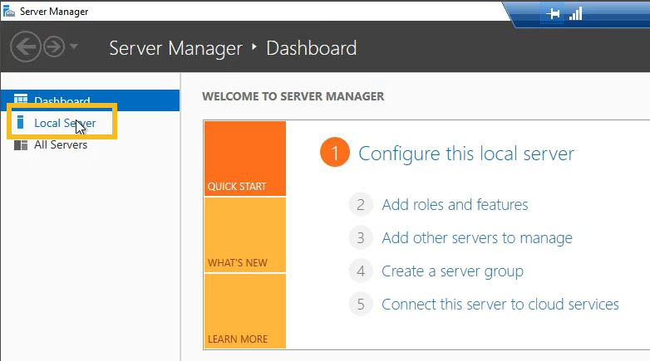The width and height of the screenshot is (650, 361).
Task: Click the Local Server icon
Action: coord(20,122)
